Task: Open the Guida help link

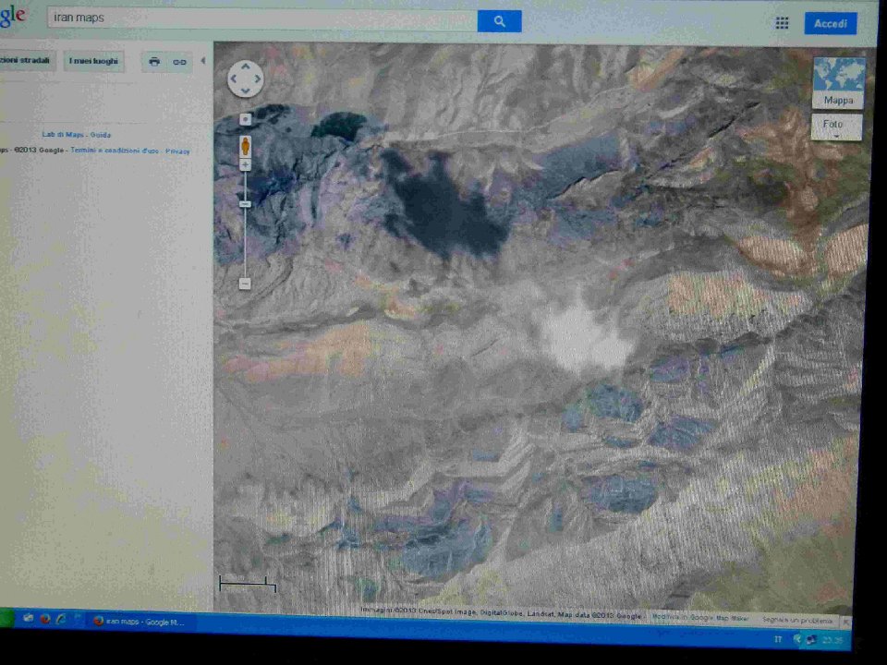Action: [100, 135]
